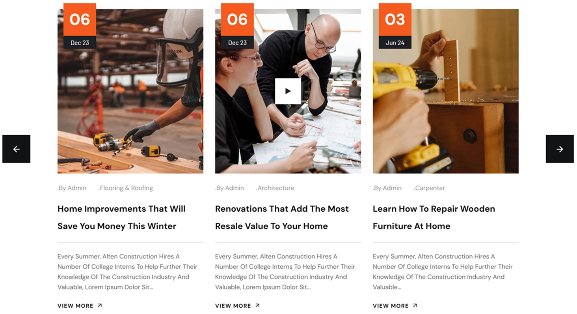The width and height of the screenshot is (577, 314).
Task: Open the Flooring & Roofing category link
Action: tap(126, 188)
